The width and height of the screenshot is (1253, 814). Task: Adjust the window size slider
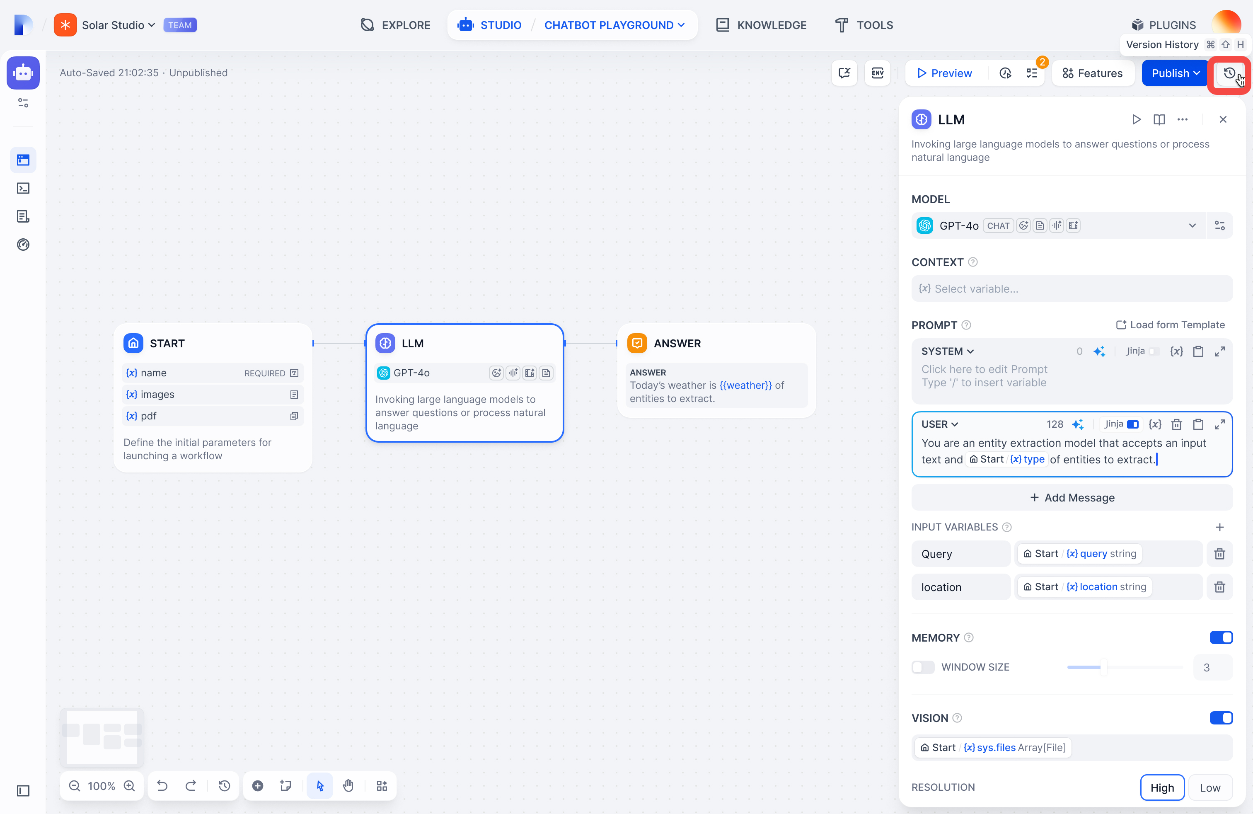1103,667
